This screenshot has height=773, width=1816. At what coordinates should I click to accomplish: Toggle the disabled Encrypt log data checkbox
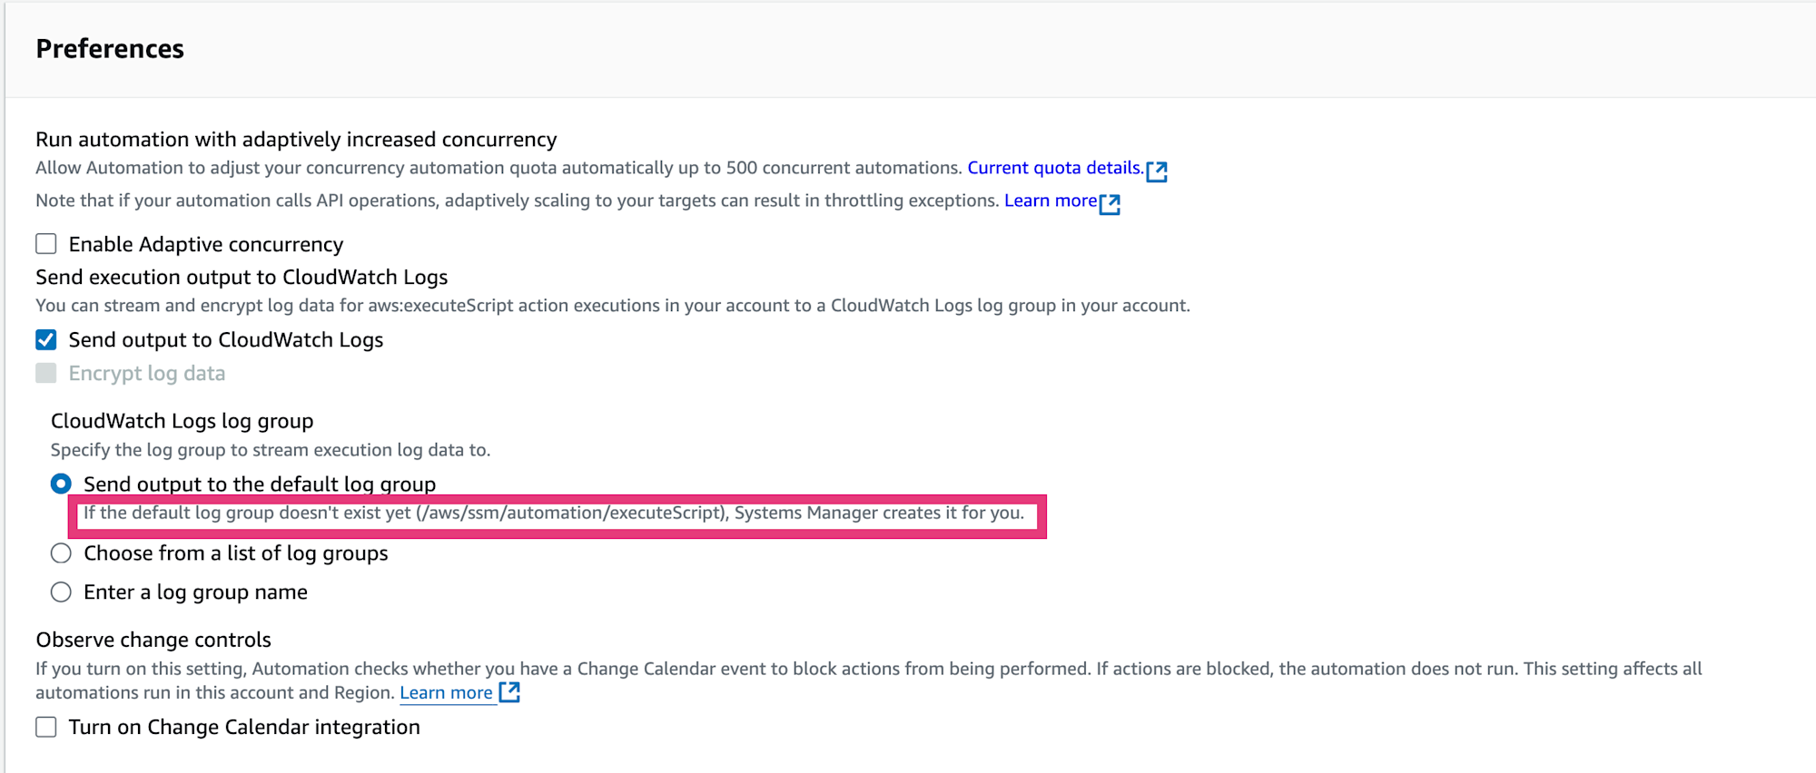(x=46, y=373)
